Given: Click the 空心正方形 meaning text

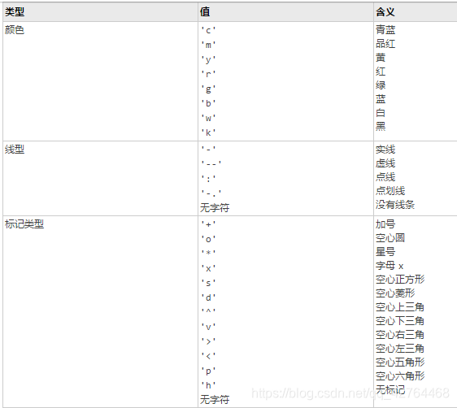Looking at the screenshot, I should tap(400, 280).
